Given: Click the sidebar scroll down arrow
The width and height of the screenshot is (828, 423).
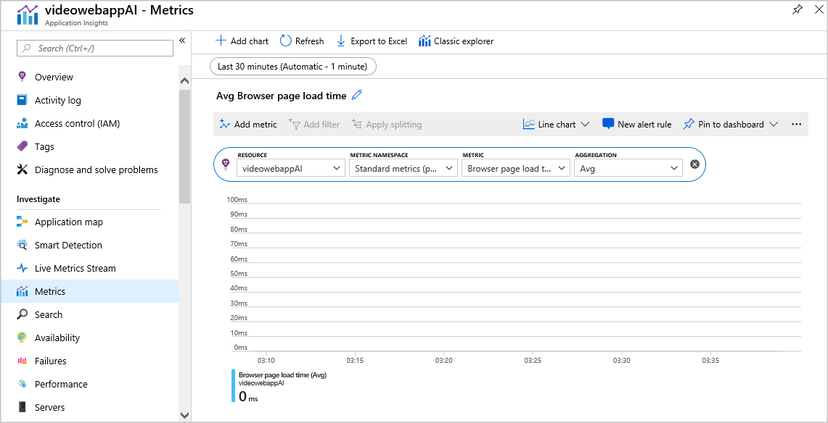Looking at the screenshot, I should tap(184, 415).
